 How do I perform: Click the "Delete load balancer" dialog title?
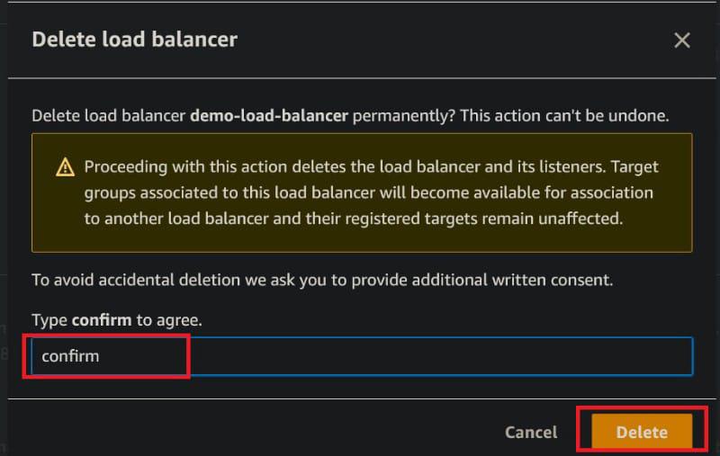coord(134,40)
